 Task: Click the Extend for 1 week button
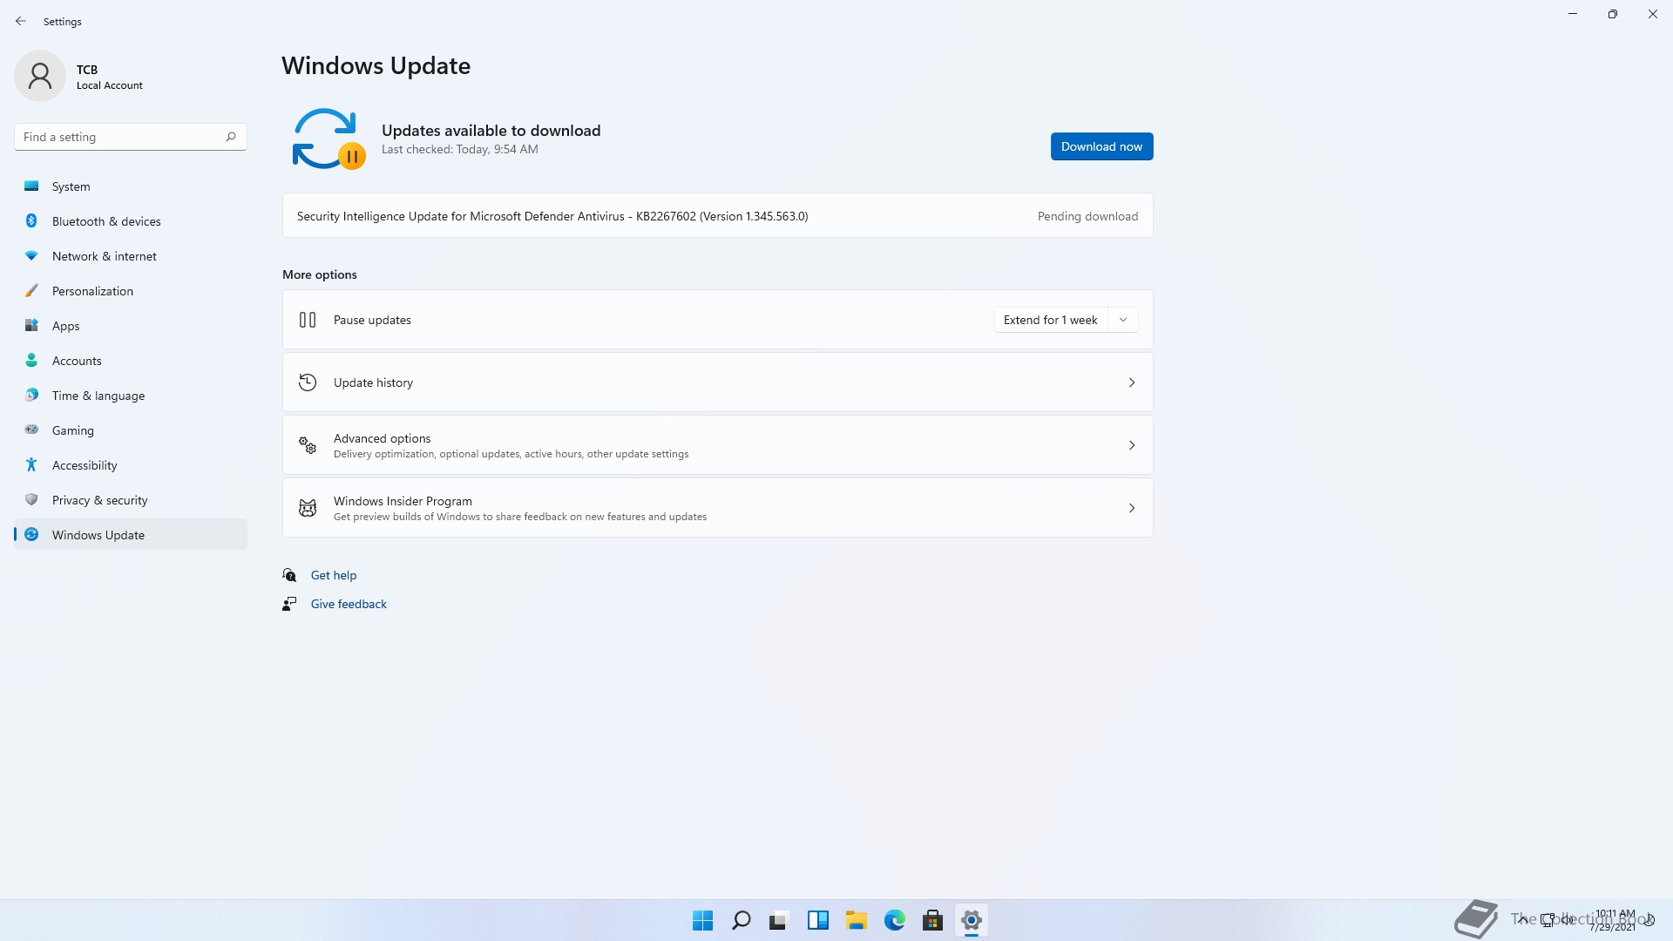[1050, 320]
